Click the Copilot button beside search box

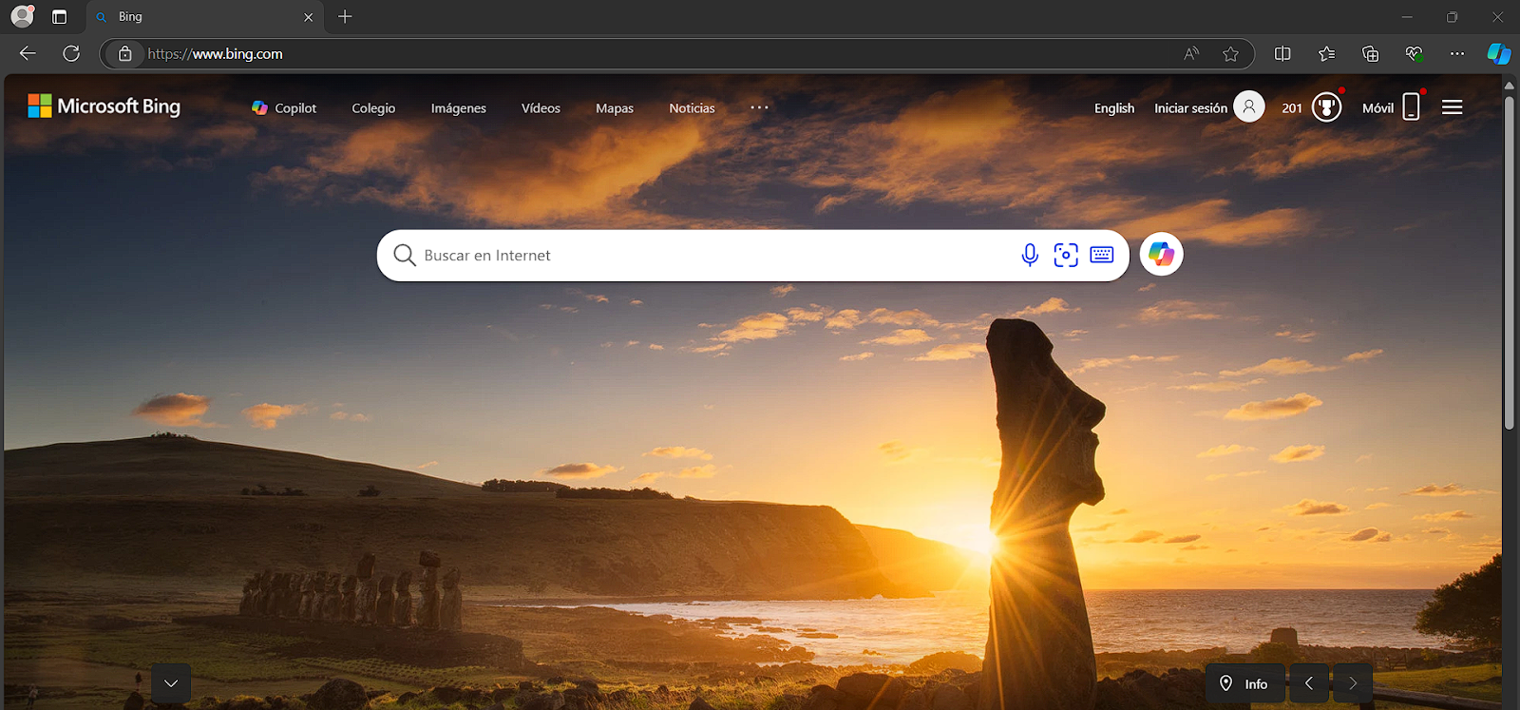(x=1161, y=255)
